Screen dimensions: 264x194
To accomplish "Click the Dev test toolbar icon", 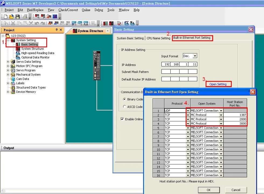I will [x=86, y=23].
